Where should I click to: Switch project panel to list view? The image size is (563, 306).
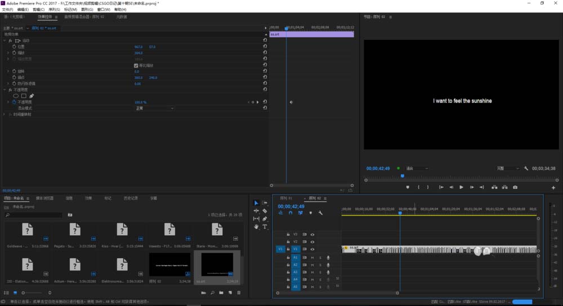pos(6,292)
